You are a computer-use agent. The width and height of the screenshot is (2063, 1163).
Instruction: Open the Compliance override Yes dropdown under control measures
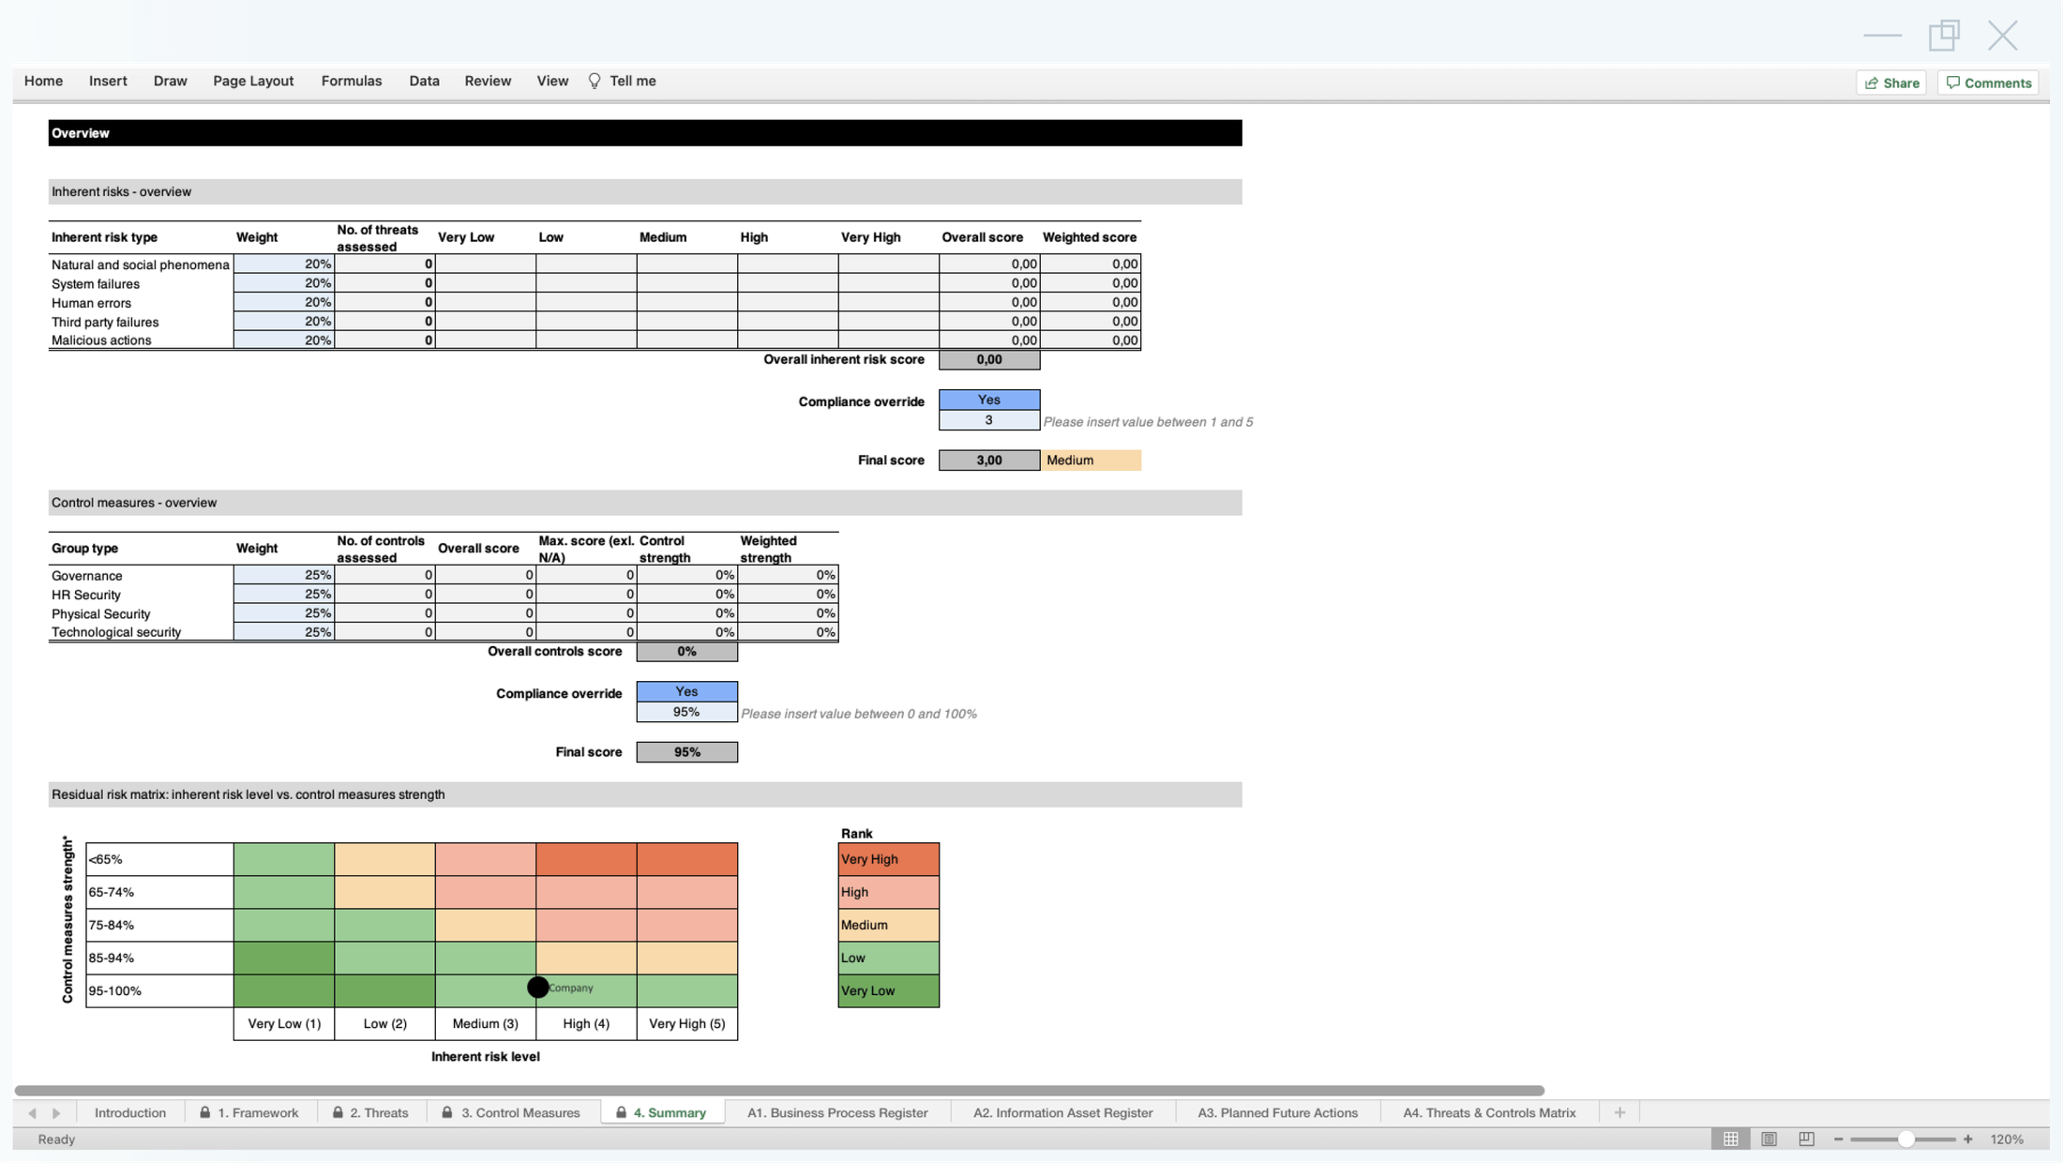pos(686,691)
